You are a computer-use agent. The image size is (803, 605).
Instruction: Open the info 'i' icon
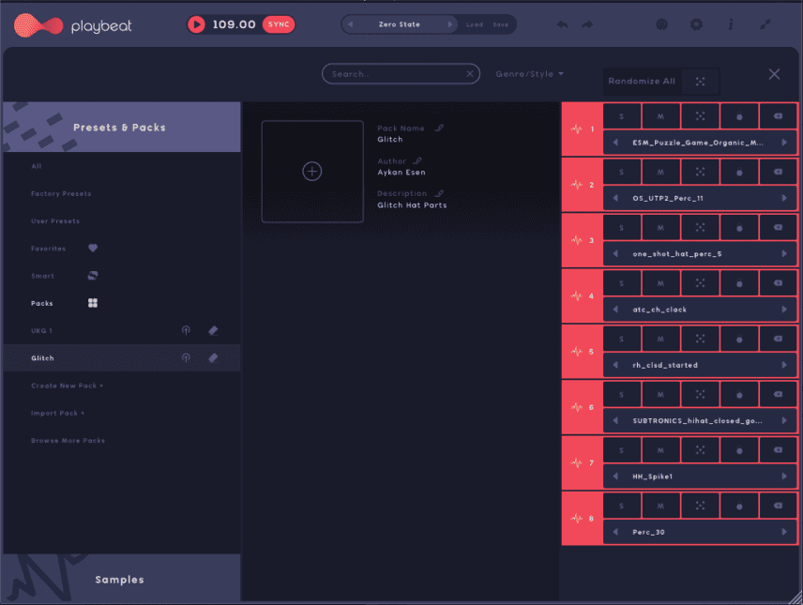731,24
